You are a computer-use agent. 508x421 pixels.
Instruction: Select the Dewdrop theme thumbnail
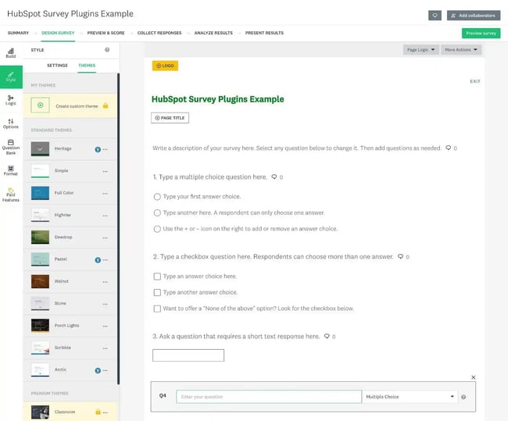pyautogui.click(x=40, y=237)
